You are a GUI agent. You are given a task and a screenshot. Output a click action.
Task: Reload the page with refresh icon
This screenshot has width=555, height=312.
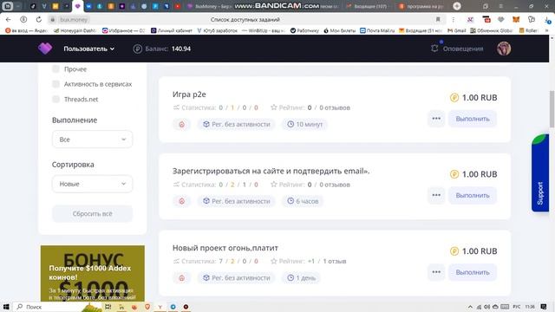pyautogui.click(x=38, y=19)
